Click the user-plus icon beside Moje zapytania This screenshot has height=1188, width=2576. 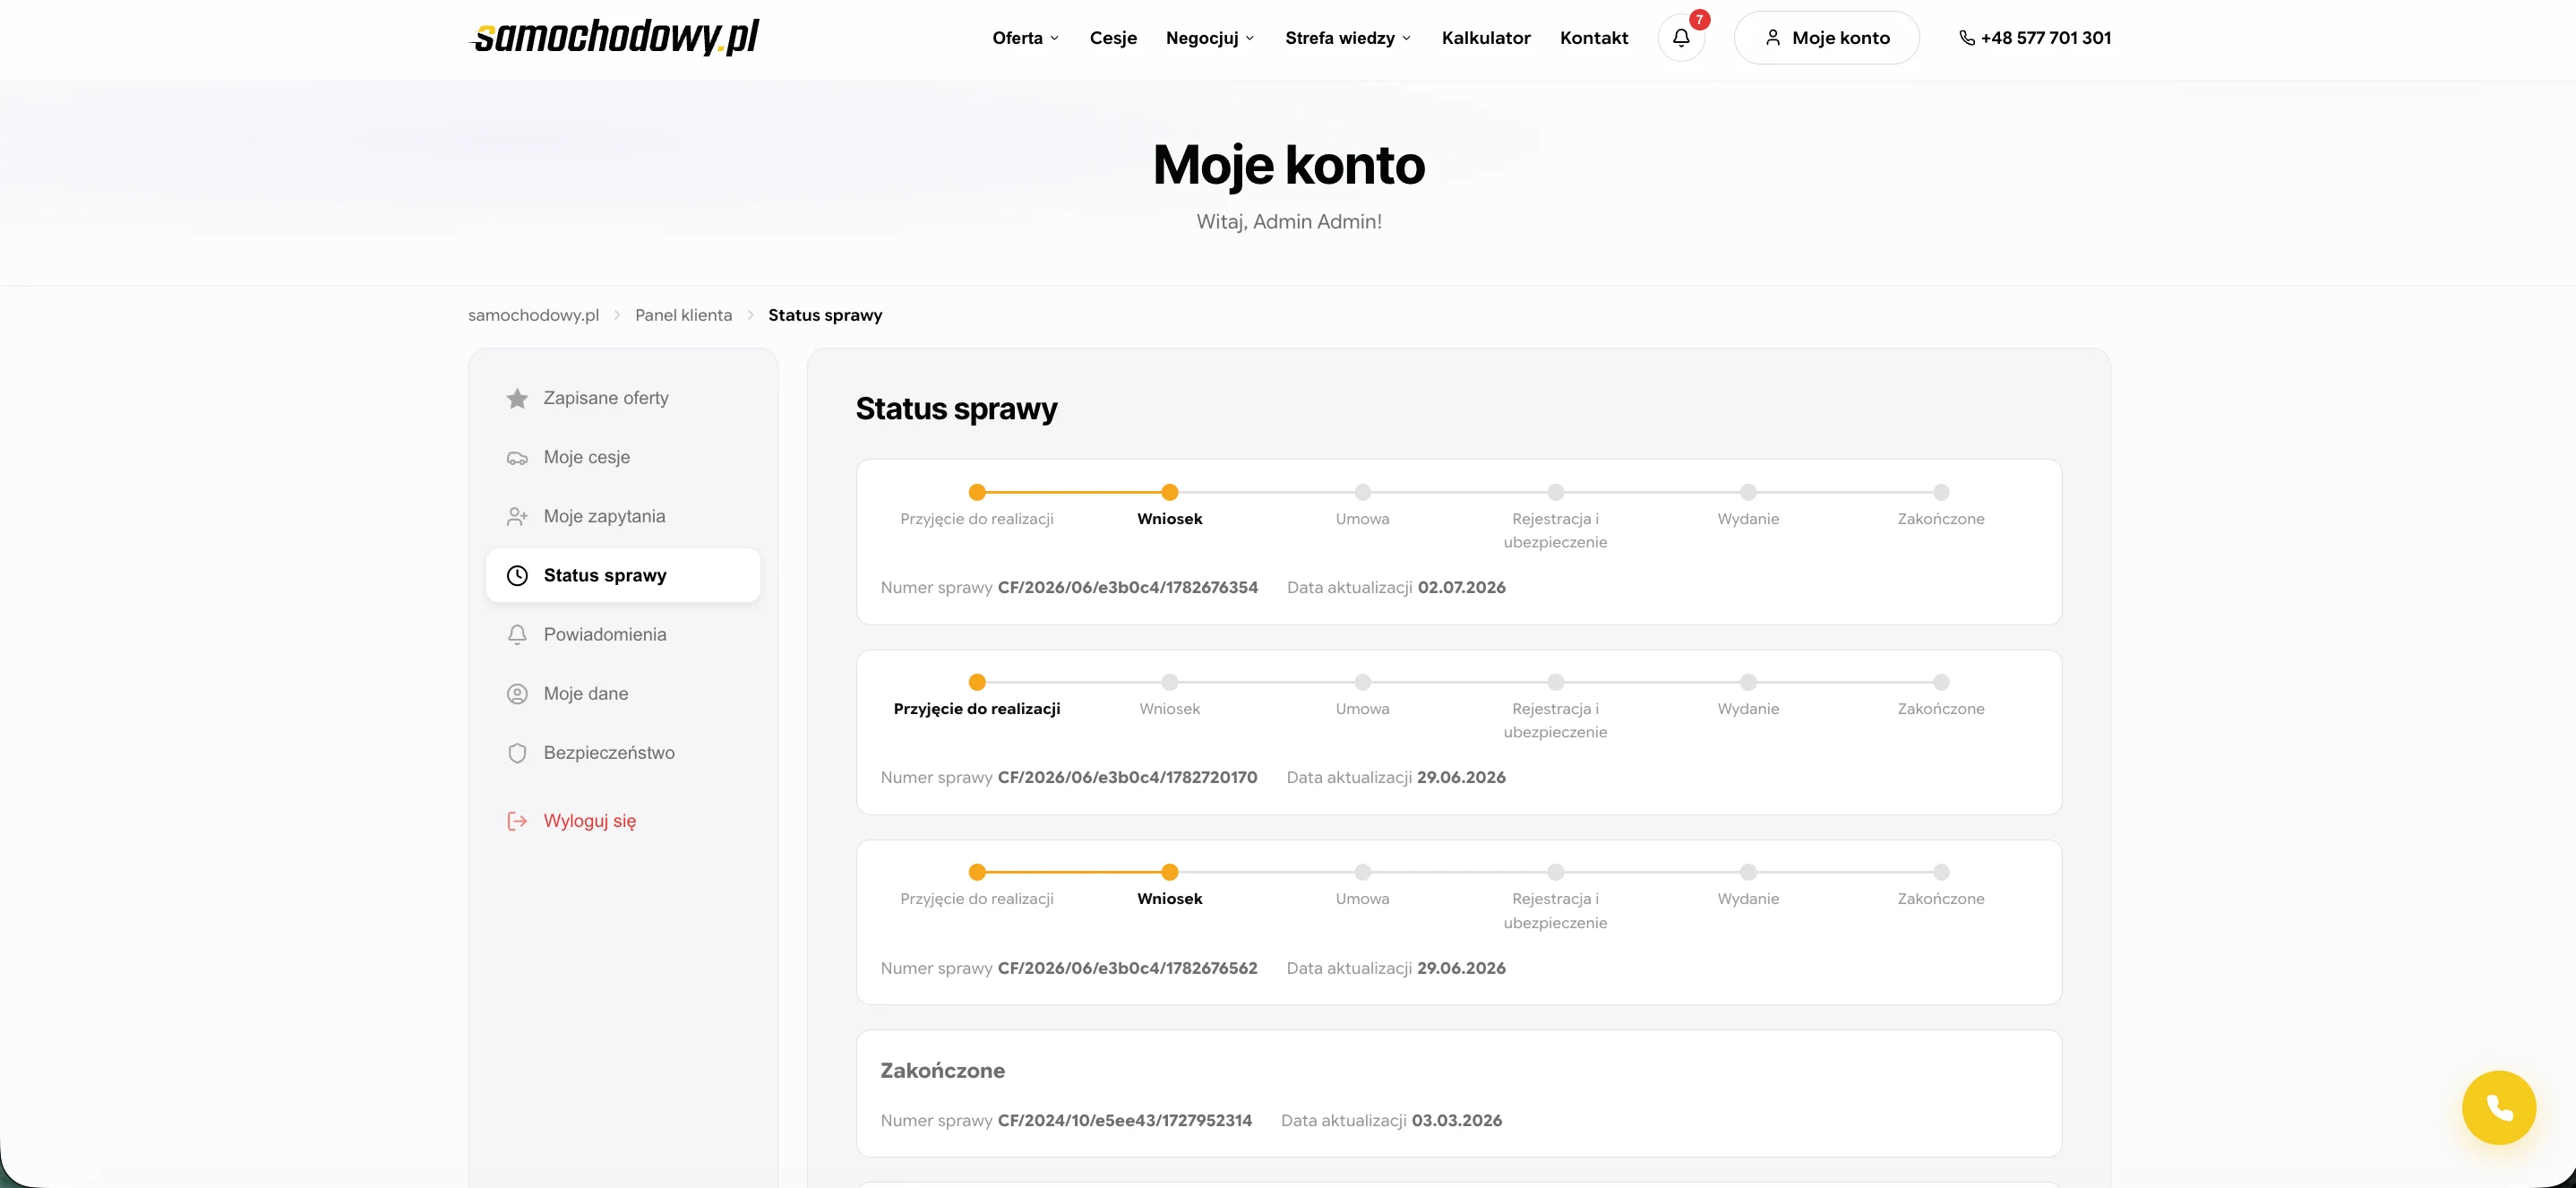pyautogui.click(x=517, y=517)
